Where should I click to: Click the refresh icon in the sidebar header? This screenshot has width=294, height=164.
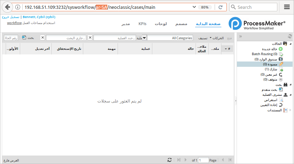[290, 36]
